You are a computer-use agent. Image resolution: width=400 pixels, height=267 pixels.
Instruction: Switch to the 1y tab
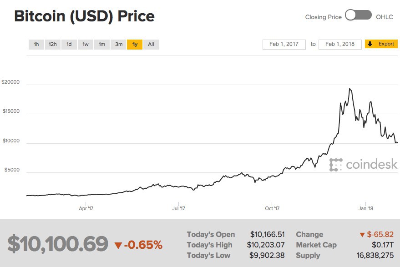pos(135,45)
